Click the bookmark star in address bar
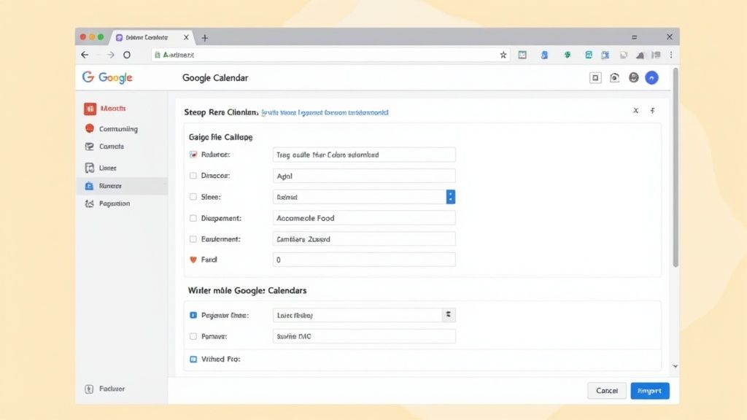Screen dimensions: 747x420 (x=503, y=55)
